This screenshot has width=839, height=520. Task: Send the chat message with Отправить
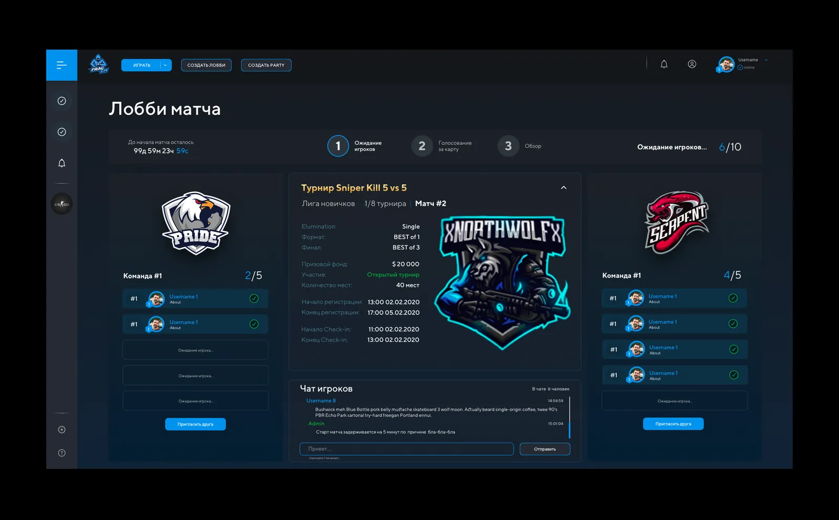[x=545, y=449]
